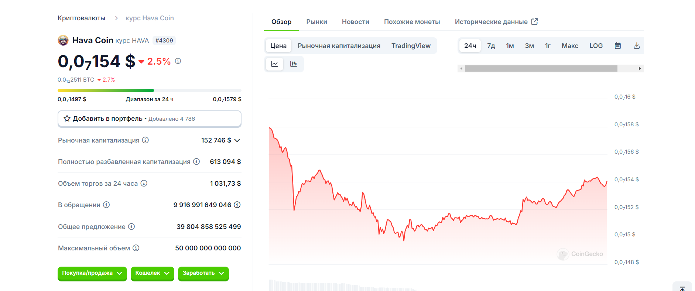This screenshot has height=291, width=695.
Task: Toggle the LOG scale option
Action: [596, 46]
